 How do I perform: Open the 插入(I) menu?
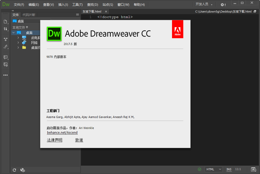click(63, 5)
